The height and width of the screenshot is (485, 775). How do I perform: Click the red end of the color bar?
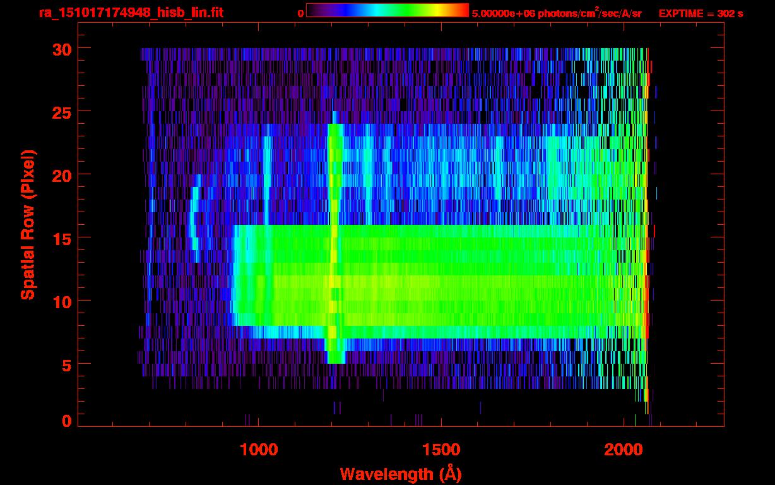pyautogui.click(x=461, y=11)
